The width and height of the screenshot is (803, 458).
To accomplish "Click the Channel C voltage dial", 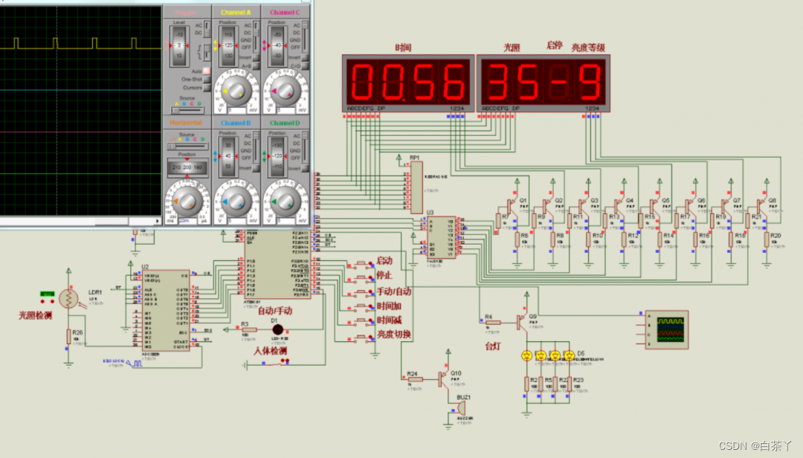I will coord(285,91).
